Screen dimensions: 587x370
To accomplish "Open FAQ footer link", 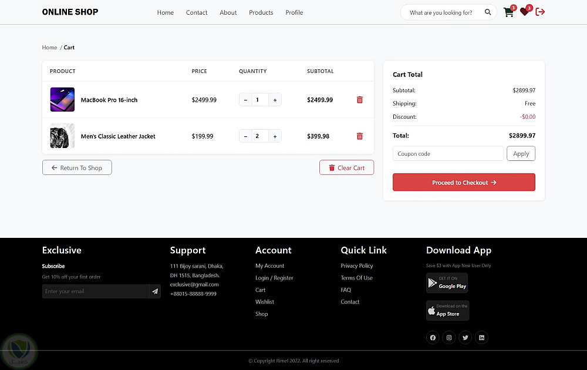I will 346,290.
